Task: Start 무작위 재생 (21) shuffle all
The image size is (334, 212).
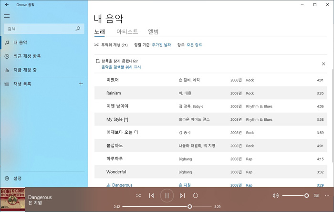Action: (111, 45)
